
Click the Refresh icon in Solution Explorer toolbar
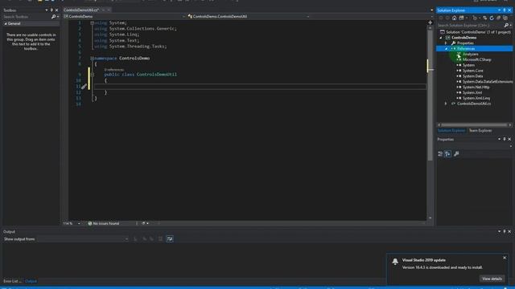[x=492, y=18]
